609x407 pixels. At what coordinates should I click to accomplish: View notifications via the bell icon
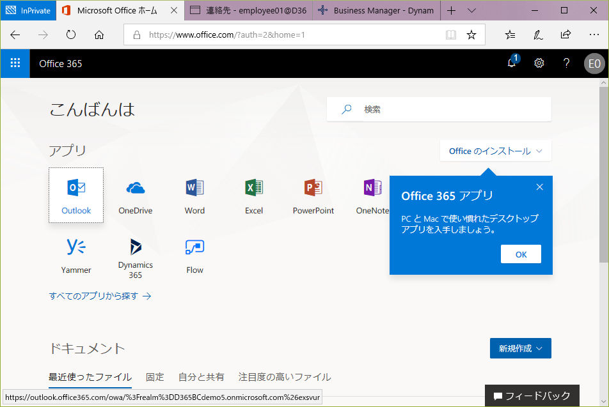[x=512, y=63]
